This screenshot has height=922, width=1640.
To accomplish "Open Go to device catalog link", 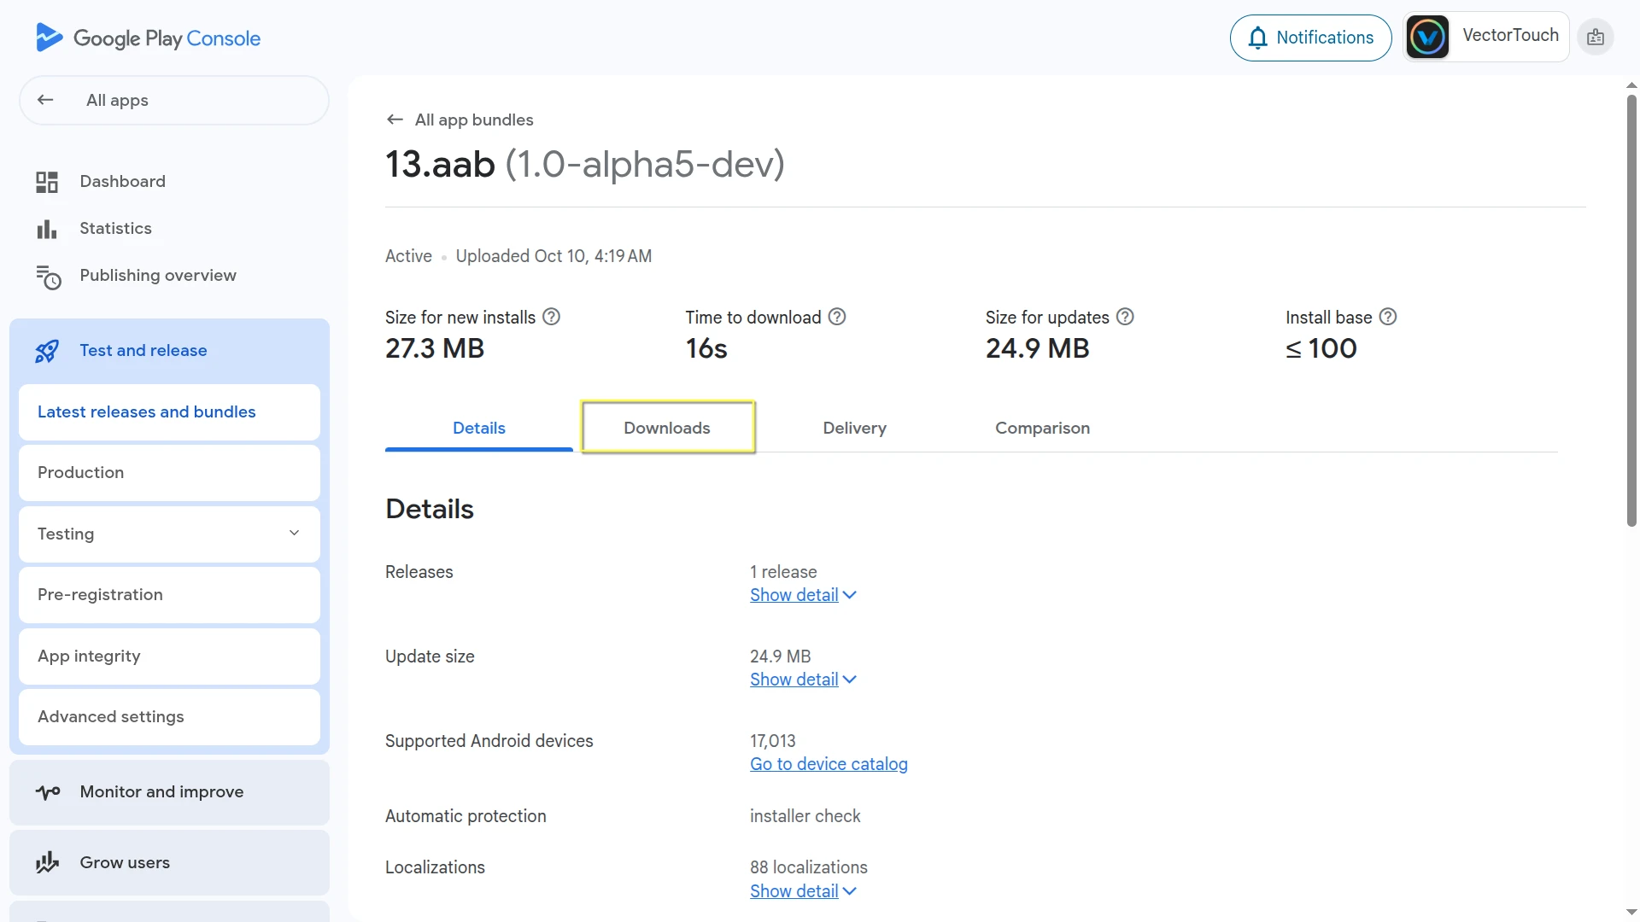I will [828, 764].
